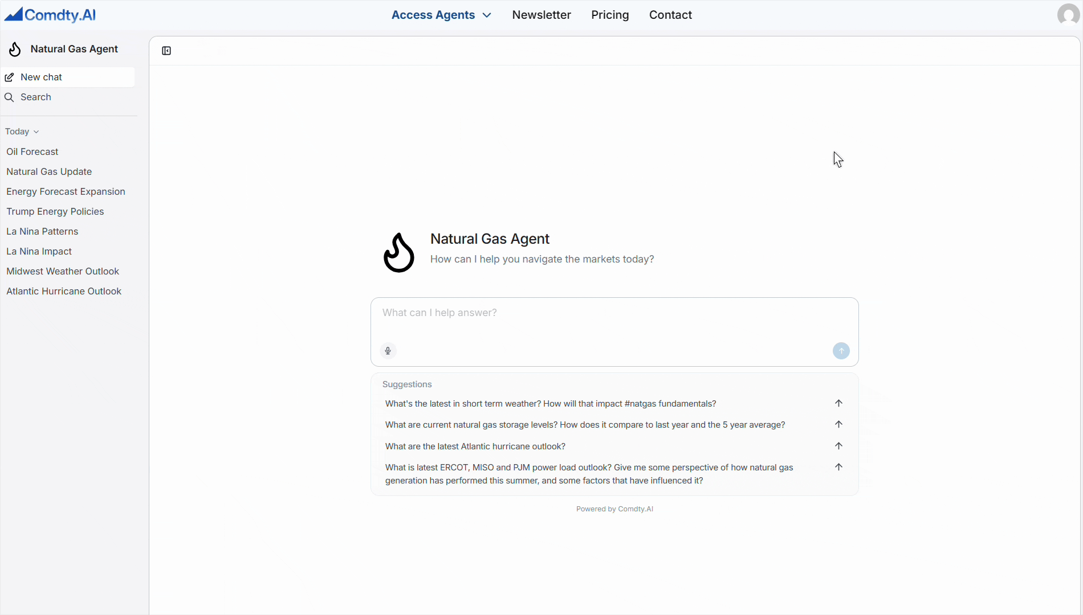Select the ERCOT, MISO and PJM load suggestion
This screenshot has width=1083, height=615.
coord(589,474)
